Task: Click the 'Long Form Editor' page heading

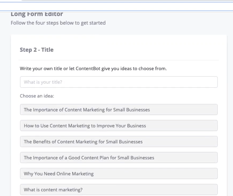Action: coord(37,14)
